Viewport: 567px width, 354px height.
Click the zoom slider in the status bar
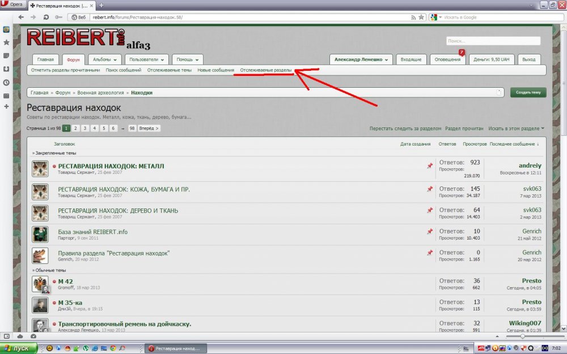point(522,336)
